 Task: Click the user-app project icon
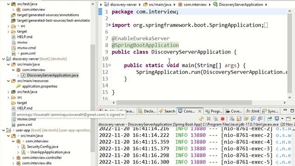(9, 130)
